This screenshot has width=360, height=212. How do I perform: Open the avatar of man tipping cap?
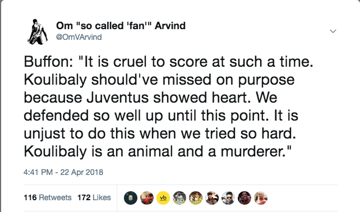tap(212, 198)
